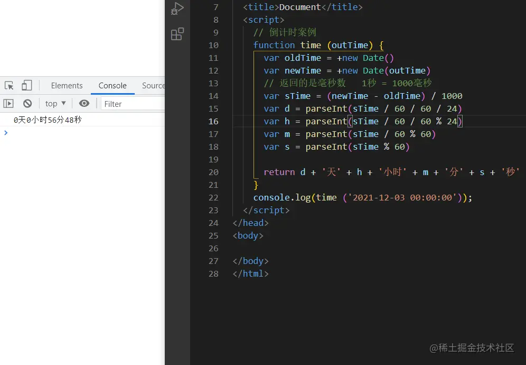This screenshot has width=526, height=365.
Task: Toggle the device toolbar icon
Action: pos(27,85)
